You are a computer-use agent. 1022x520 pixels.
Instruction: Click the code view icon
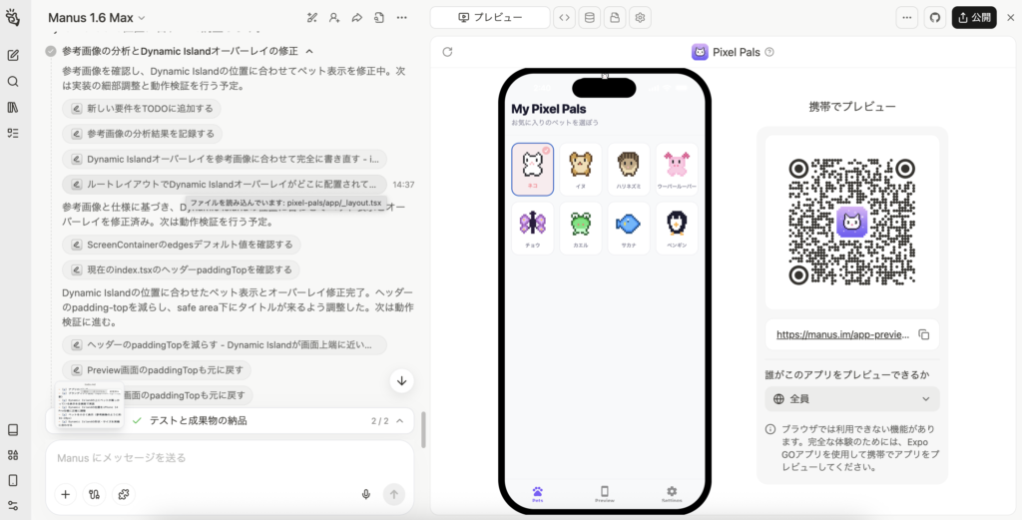point(564,17)
